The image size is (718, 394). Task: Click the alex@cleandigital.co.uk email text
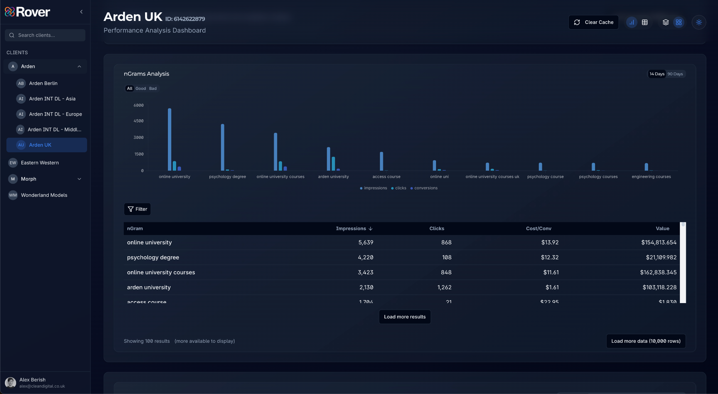click(x=42, y=386)
